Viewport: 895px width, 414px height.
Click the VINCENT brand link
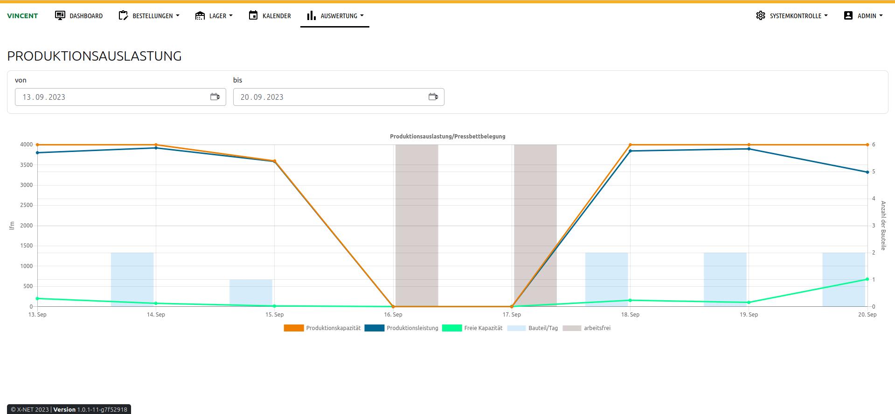(22, 16)
